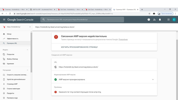Image resolution: width=178 pixels, height=100 pixels.
Task: Open Удобство для мобильных report
Action: tap(15, 79)
